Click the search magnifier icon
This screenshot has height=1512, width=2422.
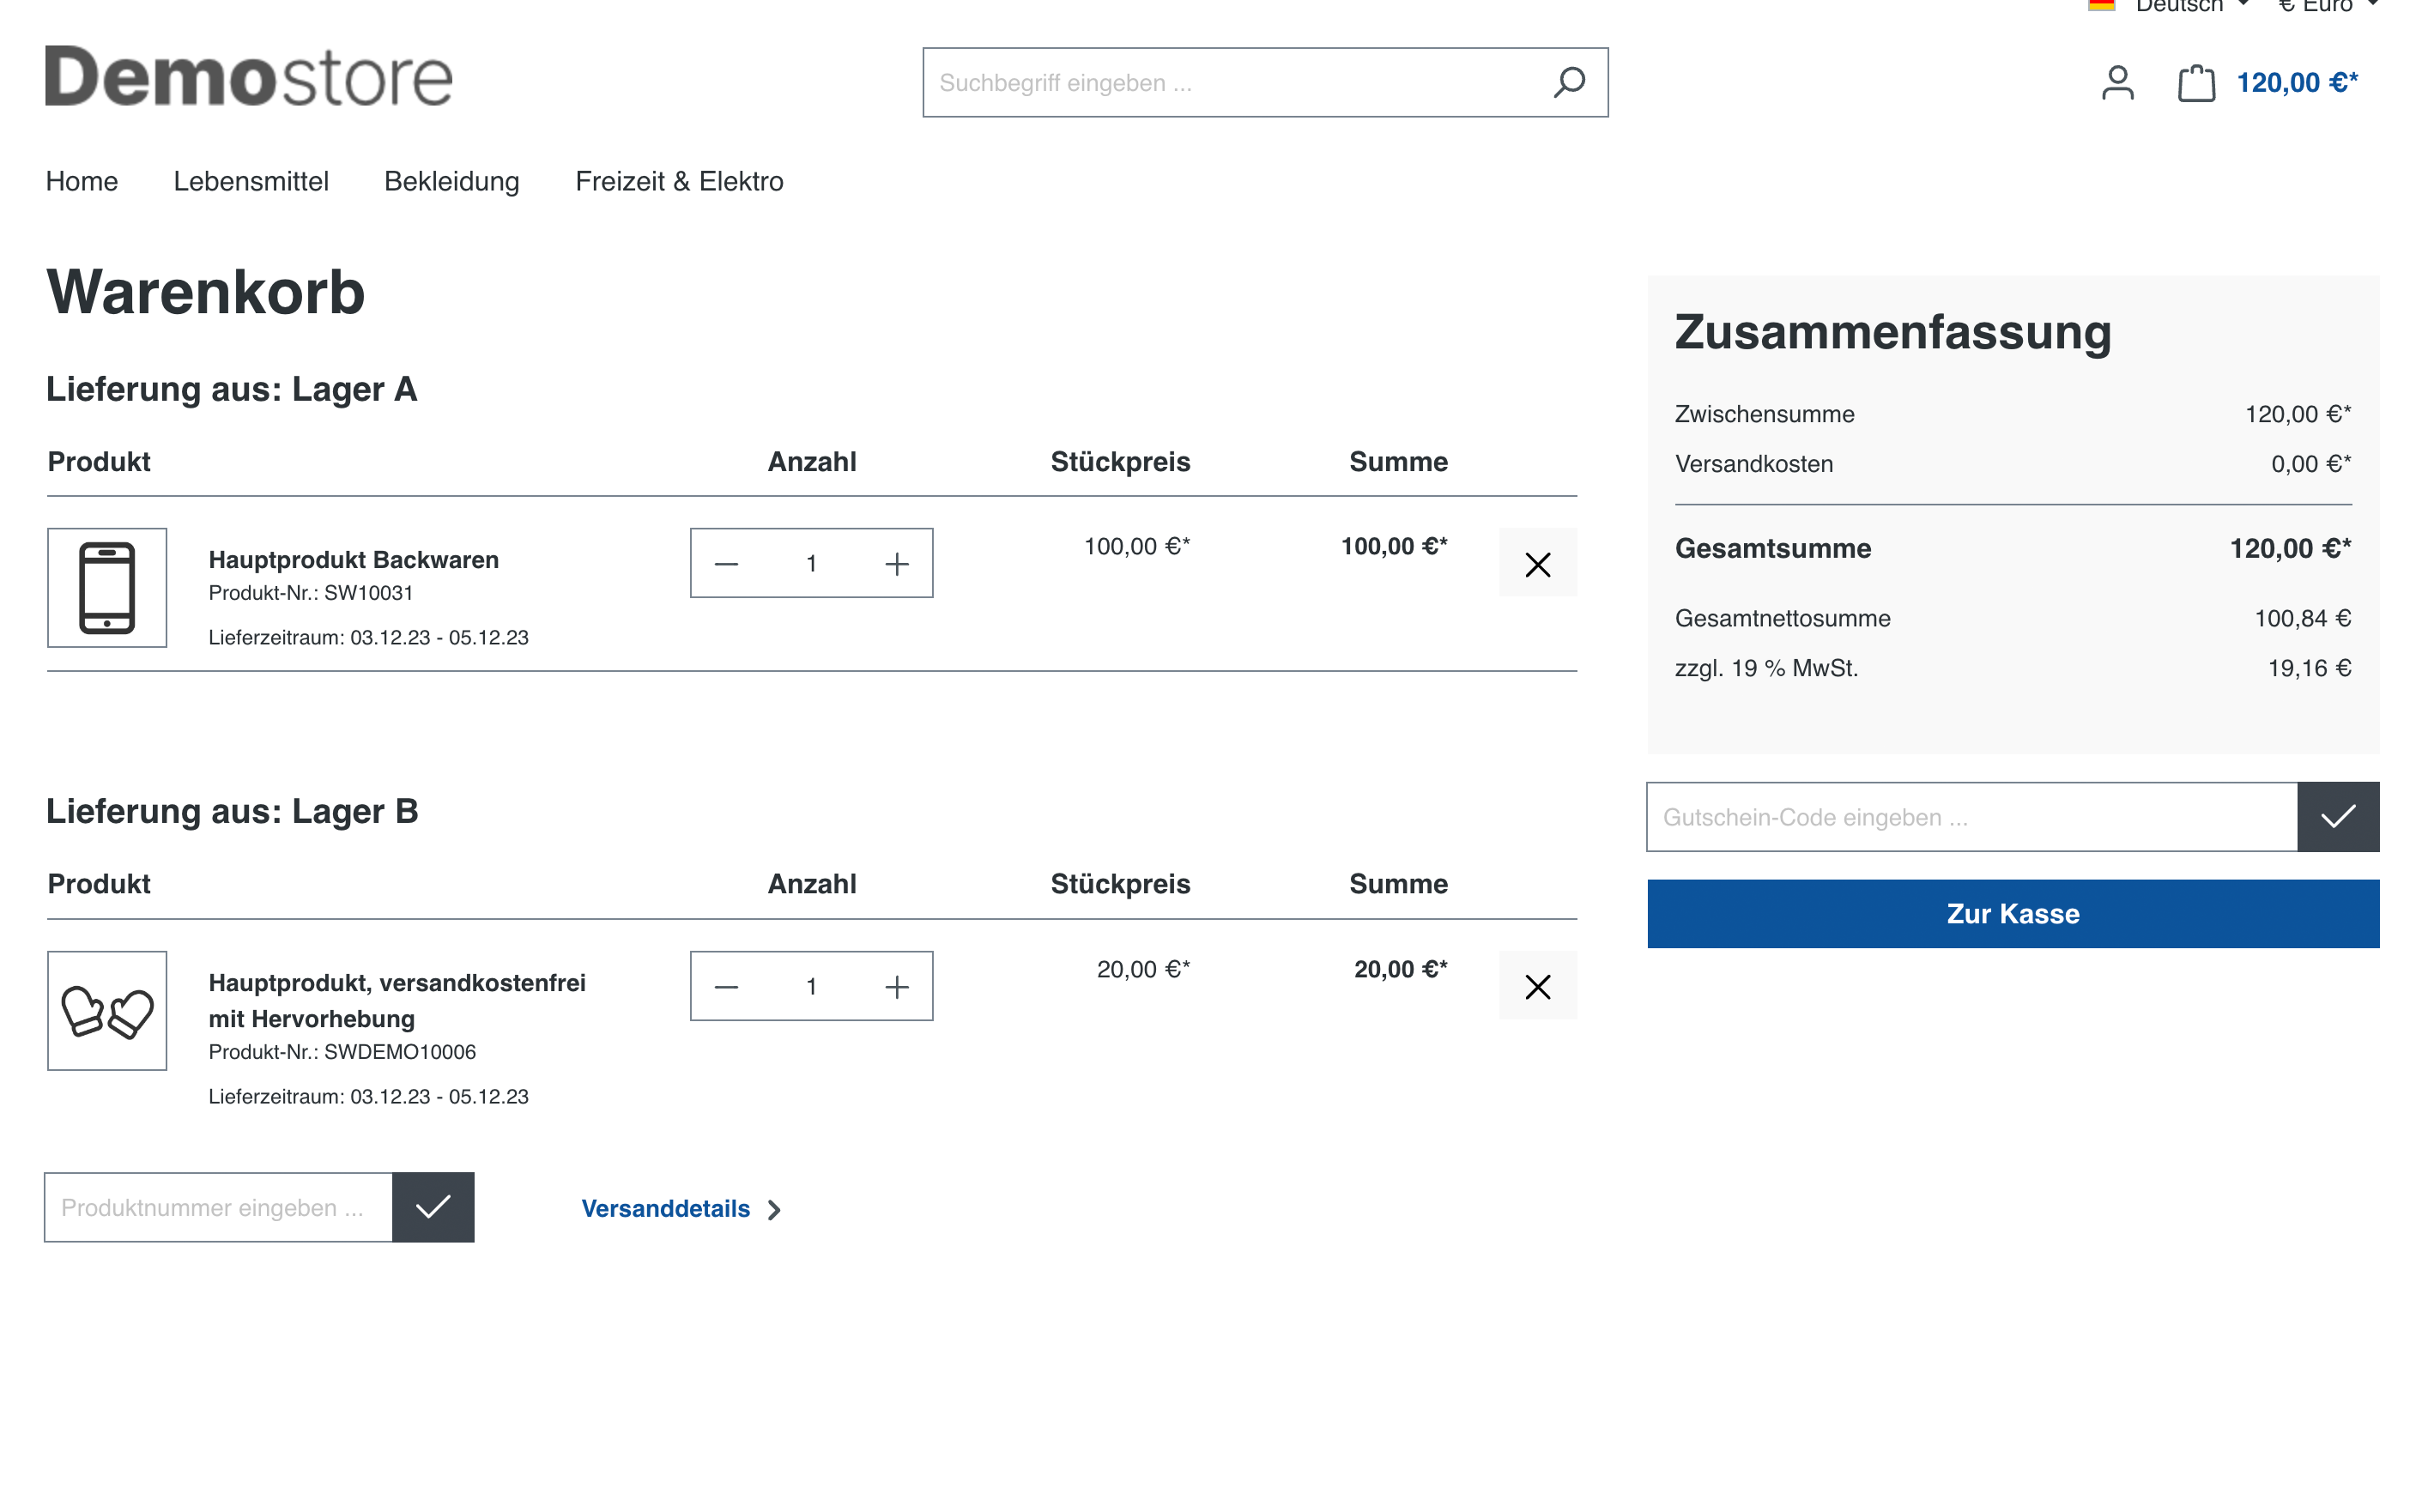(1569, 82)
